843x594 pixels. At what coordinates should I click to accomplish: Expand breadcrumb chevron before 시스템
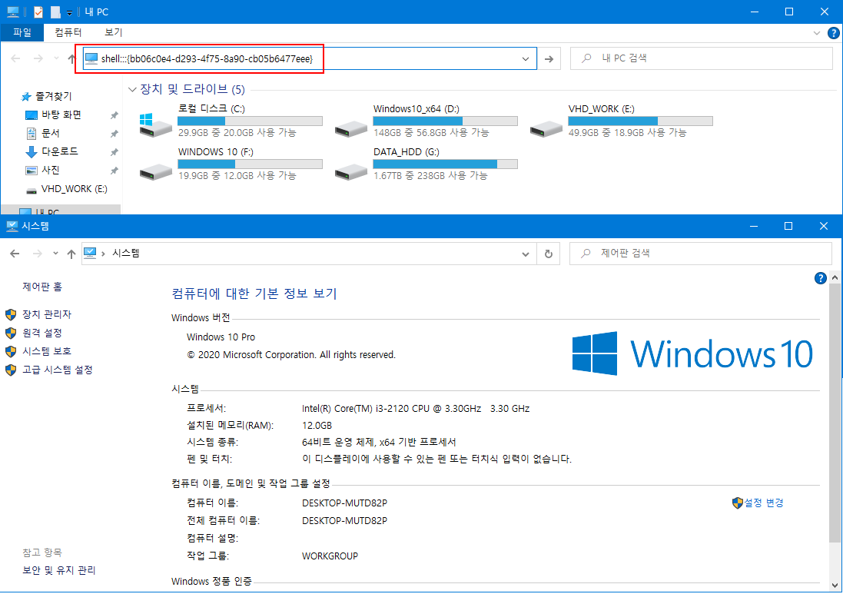coord(103,254)
